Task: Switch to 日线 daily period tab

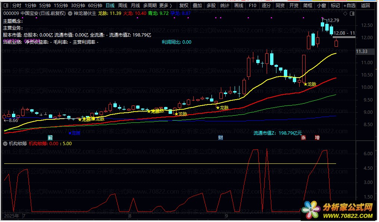Action: click(110, 6)
